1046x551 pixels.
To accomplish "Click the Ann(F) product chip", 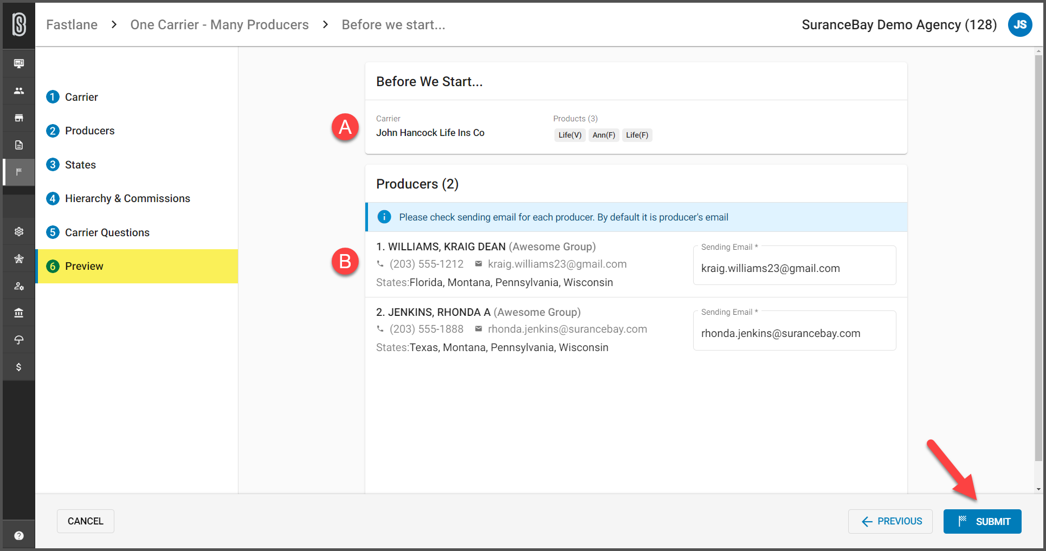I will pyautogui.click(x=604, y=135).
